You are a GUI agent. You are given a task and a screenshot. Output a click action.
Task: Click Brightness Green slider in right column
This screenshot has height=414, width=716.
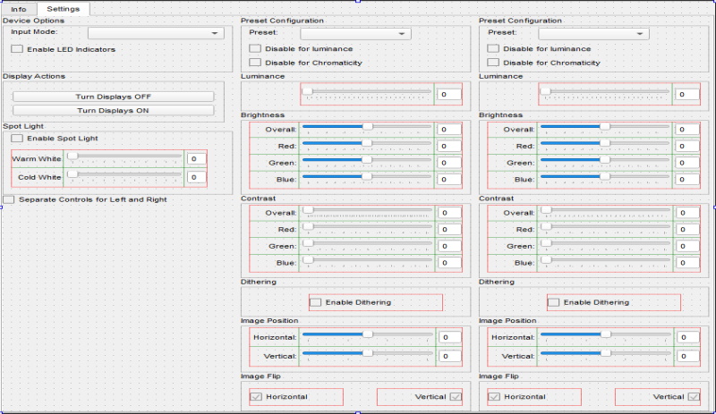(x=605, y=161)
